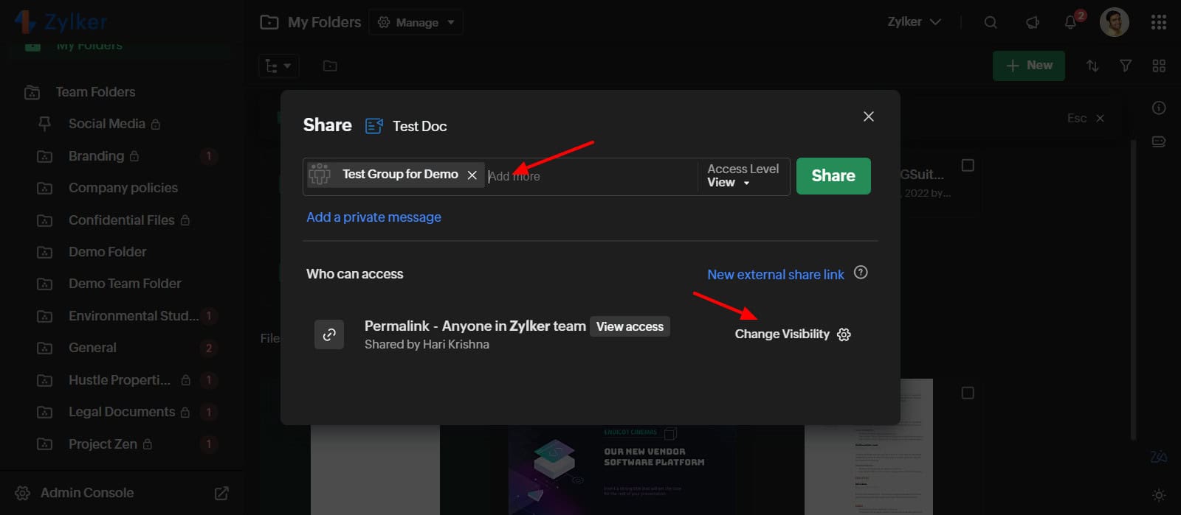Select the checkbox on the lower document thumbnail
The width and height of the screenshot is (1181, 515).
click(x=968, y=393)
